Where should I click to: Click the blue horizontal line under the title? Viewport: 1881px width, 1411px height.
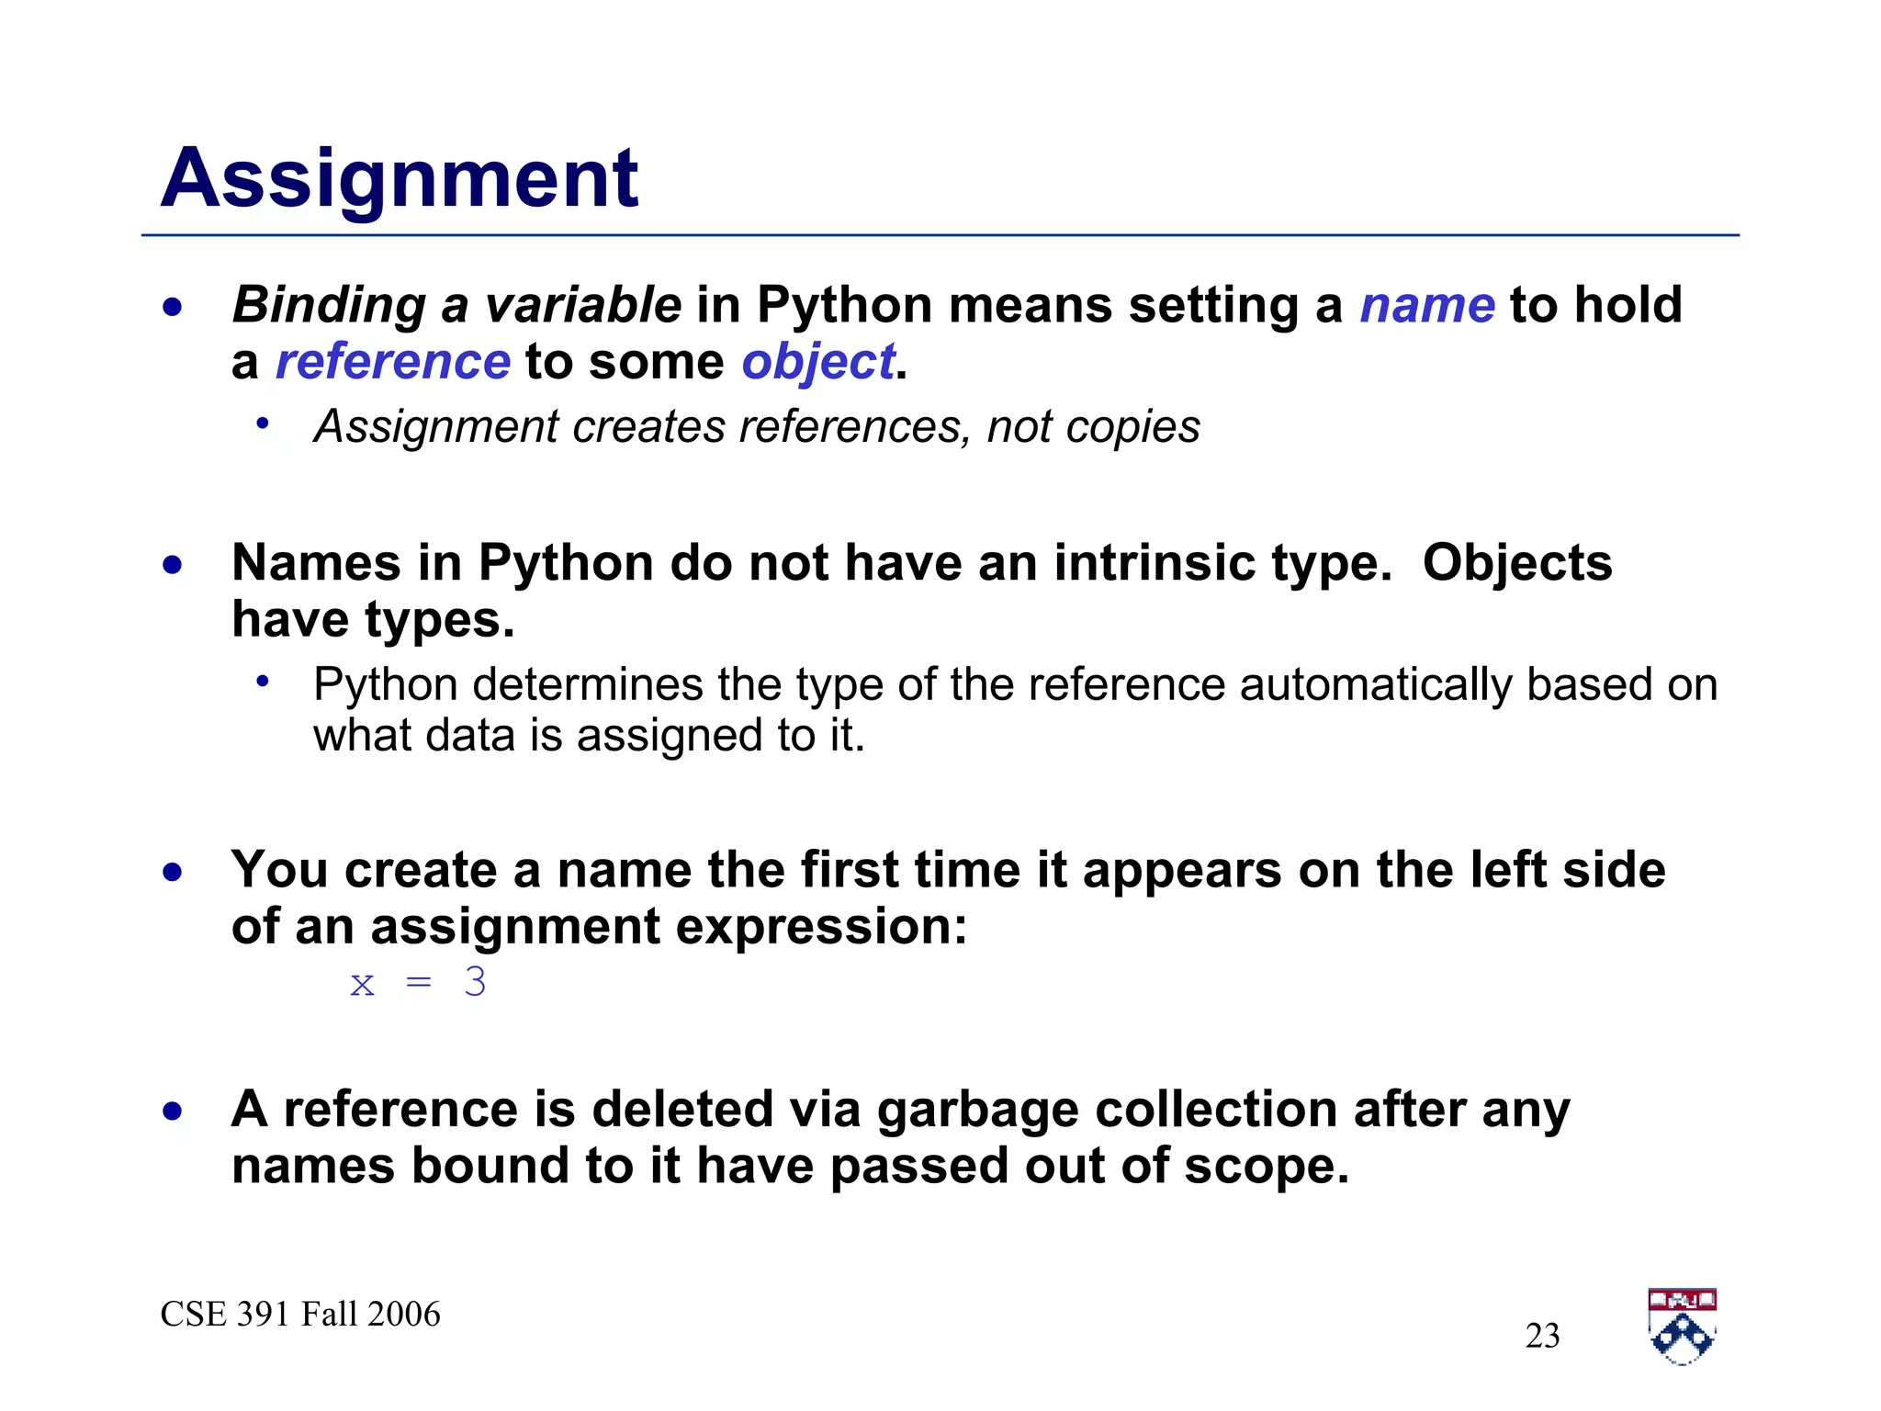tap(940, 236)
